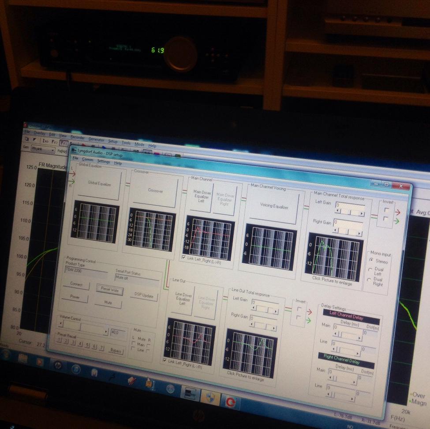
Task: Click the red circular taskbar icon
Action: (231, 402)
